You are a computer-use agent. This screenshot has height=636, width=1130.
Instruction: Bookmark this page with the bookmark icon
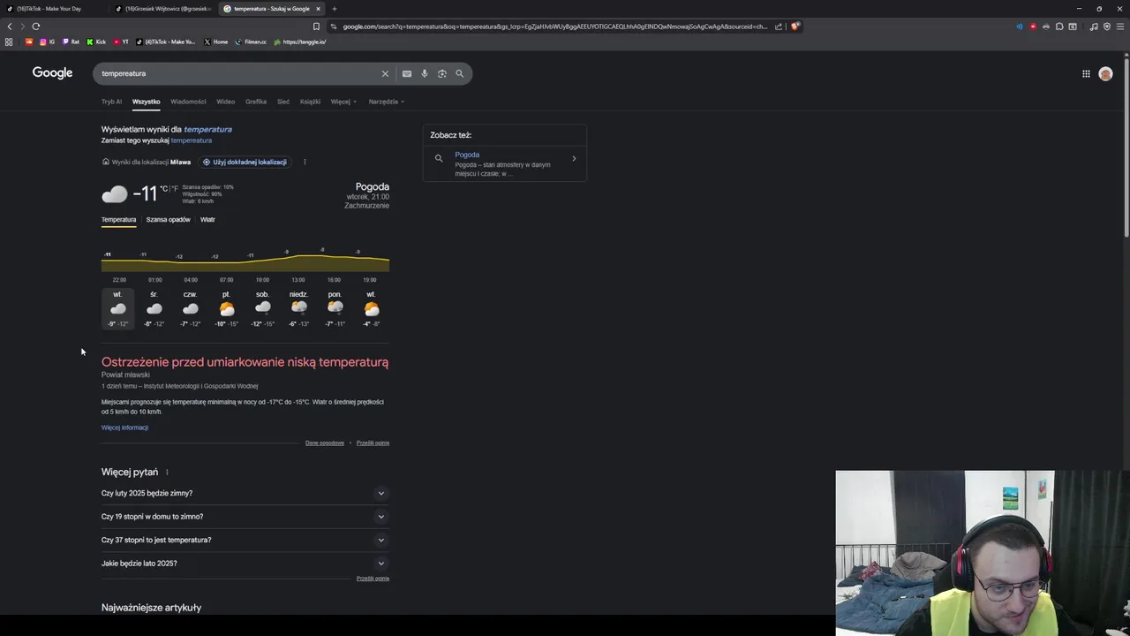point(316,26)
